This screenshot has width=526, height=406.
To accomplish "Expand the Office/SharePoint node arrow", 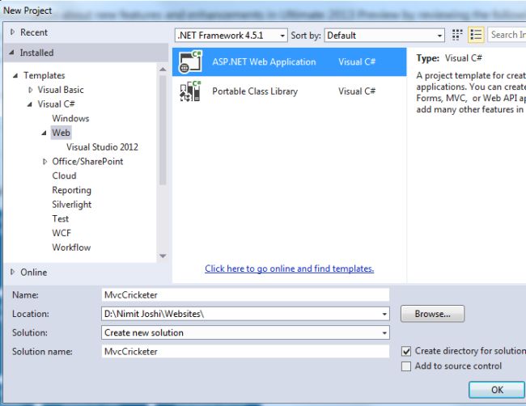I will [45, 162].
